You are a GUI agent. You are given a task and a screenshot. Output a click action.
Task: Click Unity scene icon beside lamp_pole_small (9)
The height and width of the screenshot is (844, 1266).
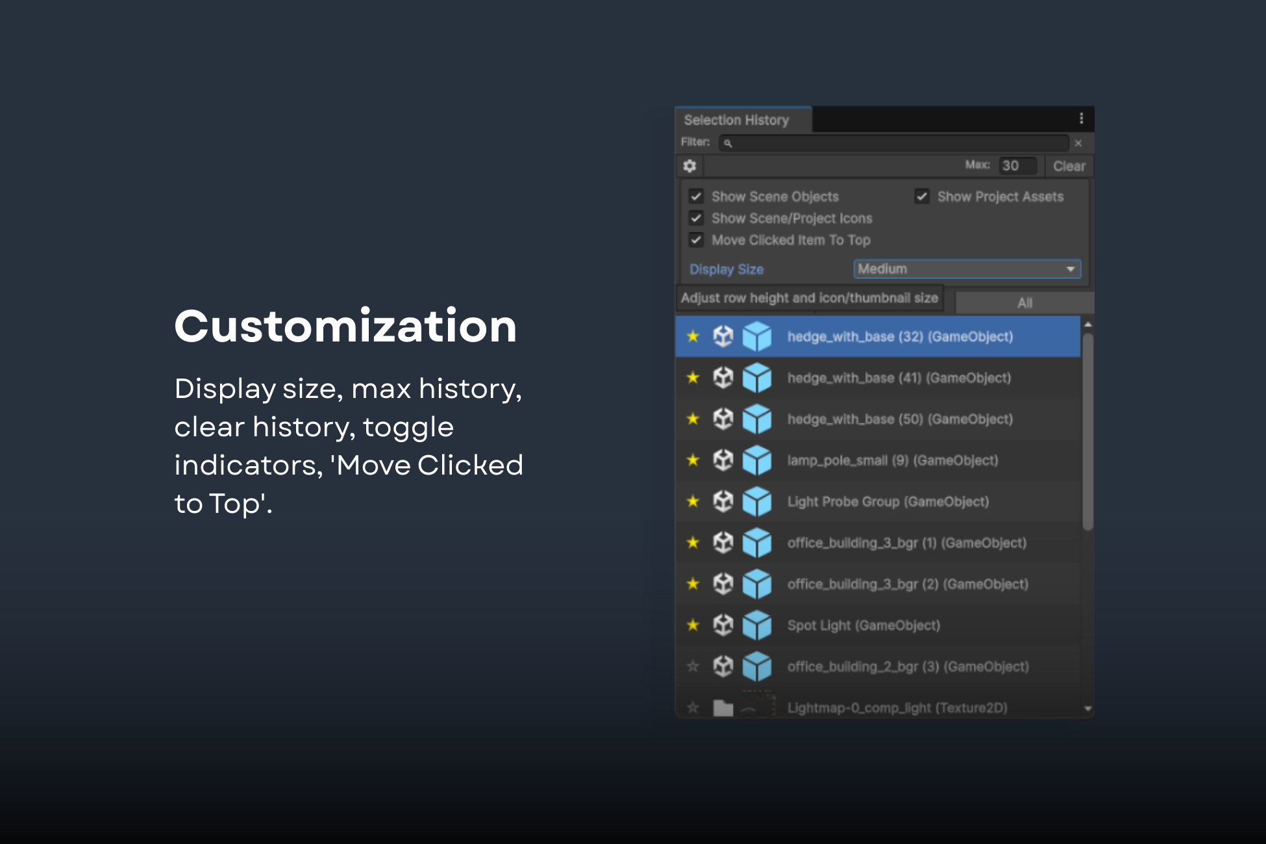723,460
